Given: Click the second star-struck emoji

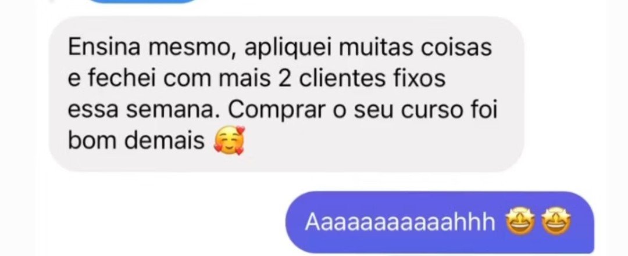Looking at the screenshot, I should tap(556, 222).
